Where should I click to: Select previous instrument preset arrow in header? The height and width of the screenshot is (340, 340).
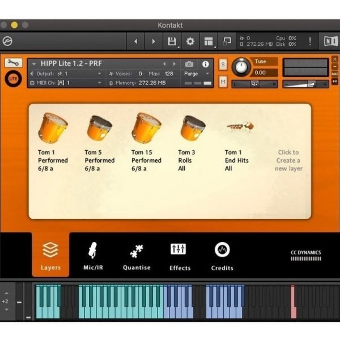164,64
